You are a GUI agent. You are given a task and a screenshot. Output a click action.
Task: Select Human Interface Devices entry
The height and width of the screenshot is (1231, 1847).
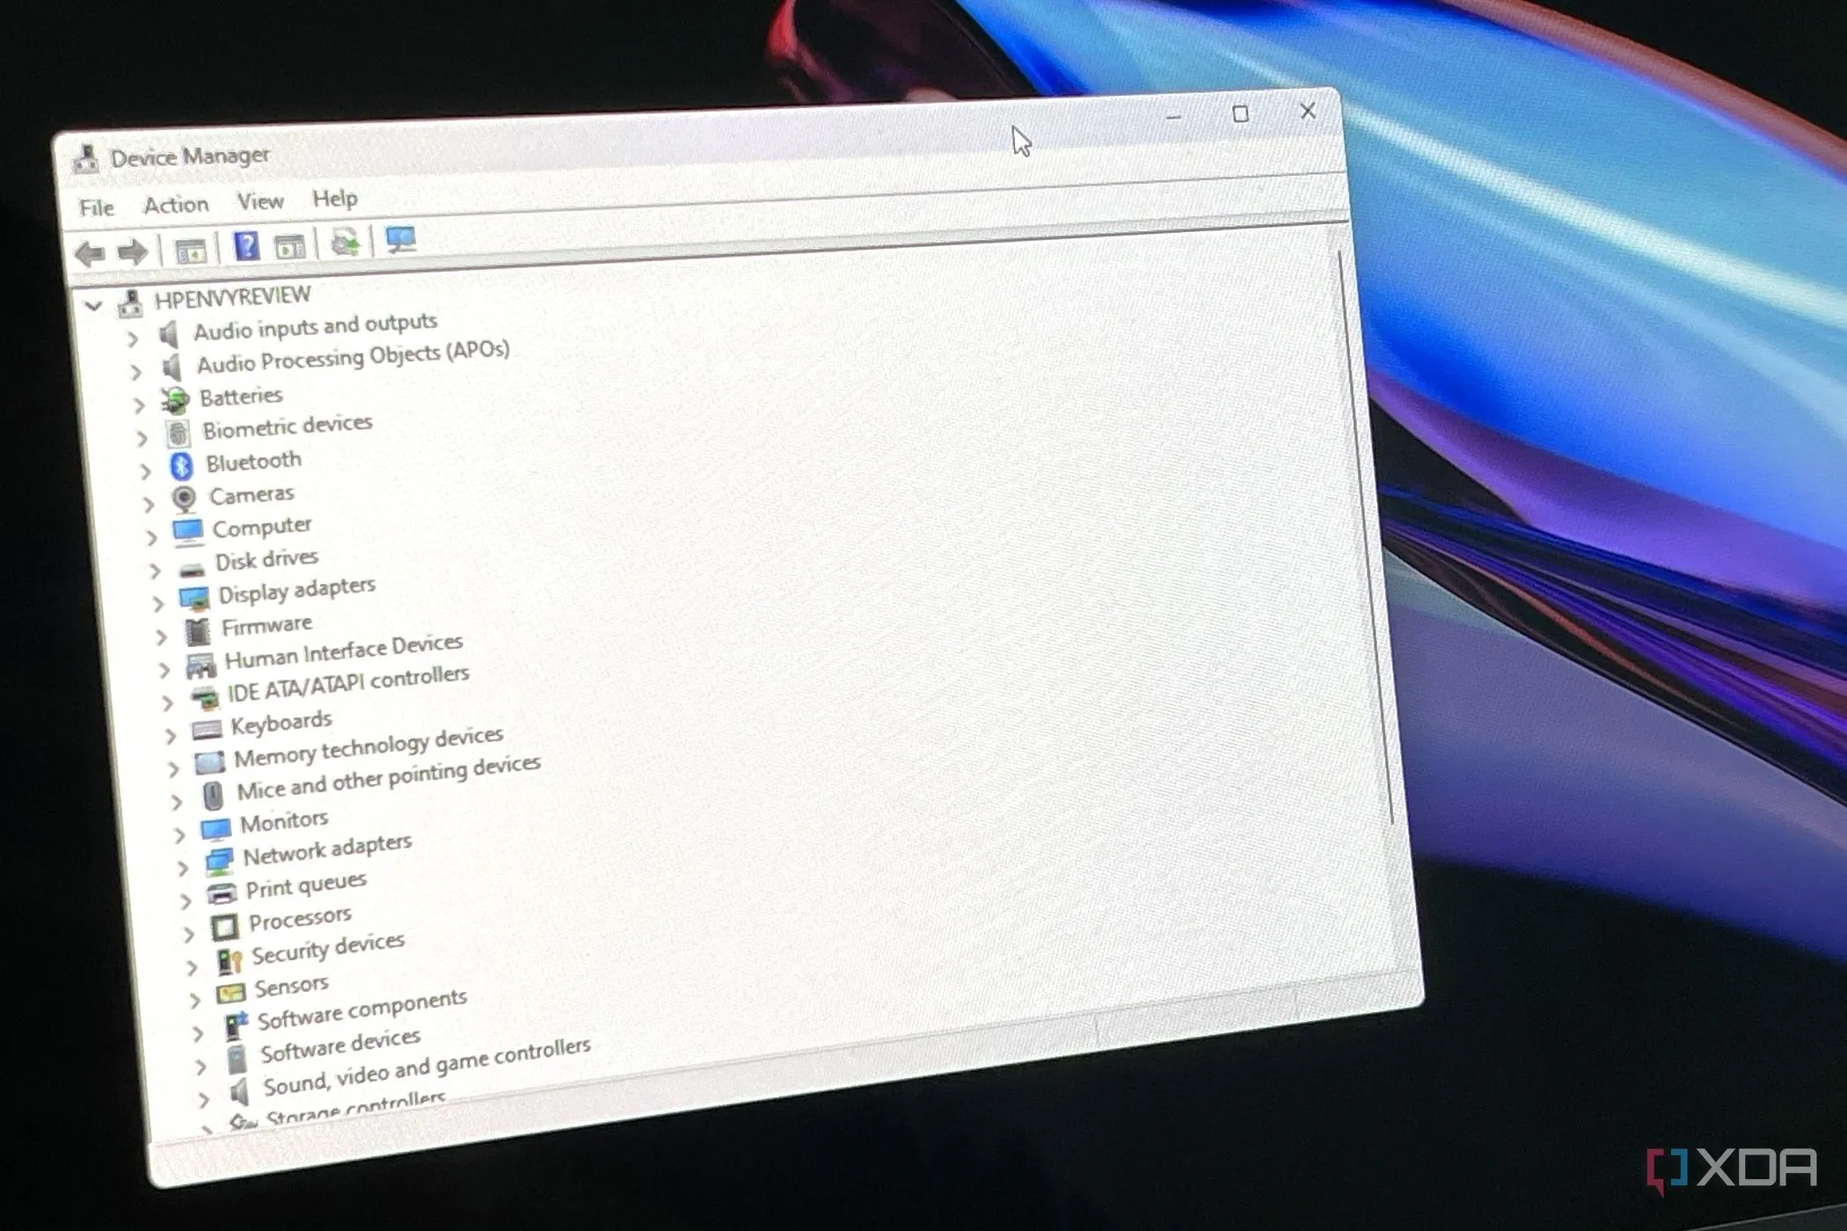click(x=343, y=652)
